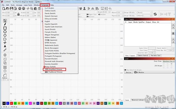Click the Undo icon in toolbar
This screenshot has height=109, width=176.
click(x=20, y=9)
